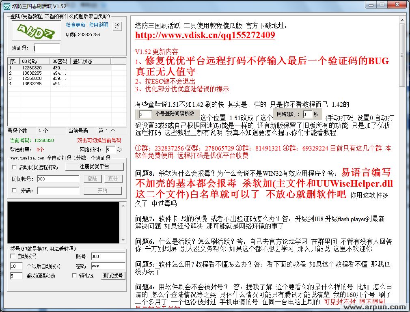This screenshot has height=312, width=410.
Task: Click the 当前号码: 12260820 green text
Action: tap(32, 141)
